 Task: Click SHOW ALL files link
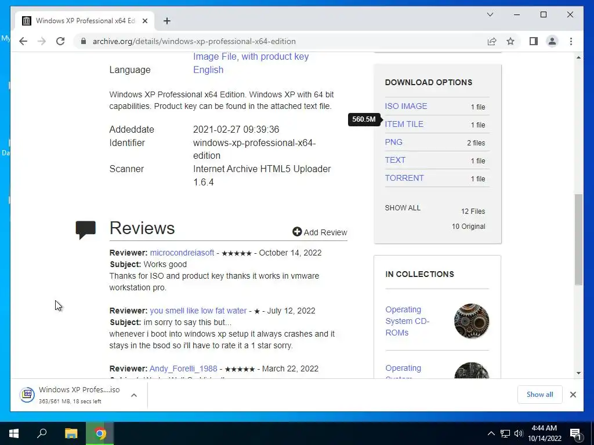403,208
